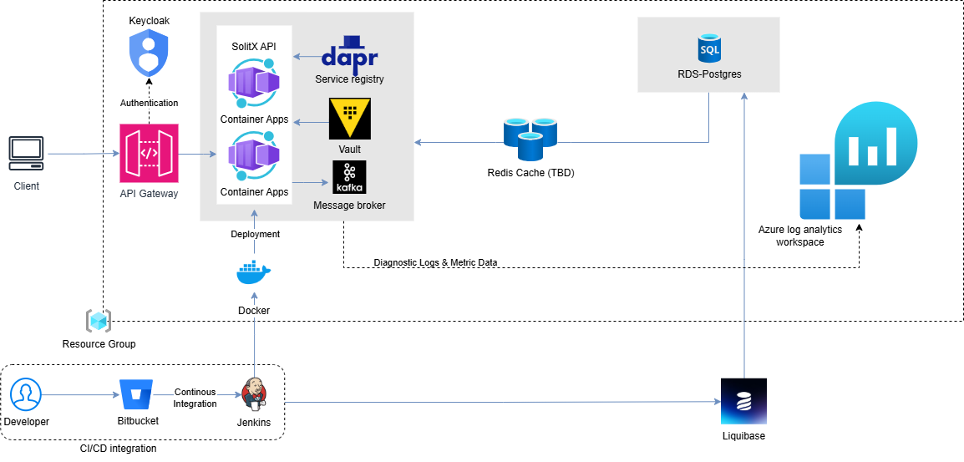The image size is (964, 462).
Task: Click the Resource Group cube icon
Action: (99, 322)
